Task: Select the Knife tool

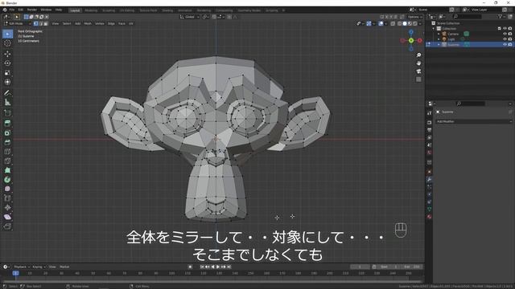Action: pos(7,161)
